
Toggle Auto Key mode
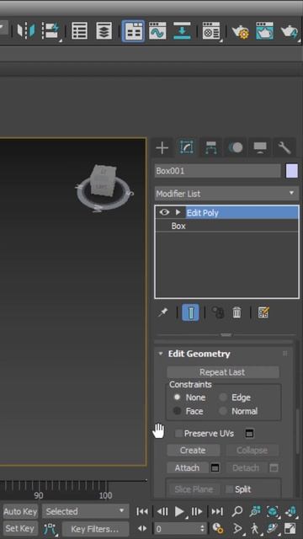[x=20, y=511]
